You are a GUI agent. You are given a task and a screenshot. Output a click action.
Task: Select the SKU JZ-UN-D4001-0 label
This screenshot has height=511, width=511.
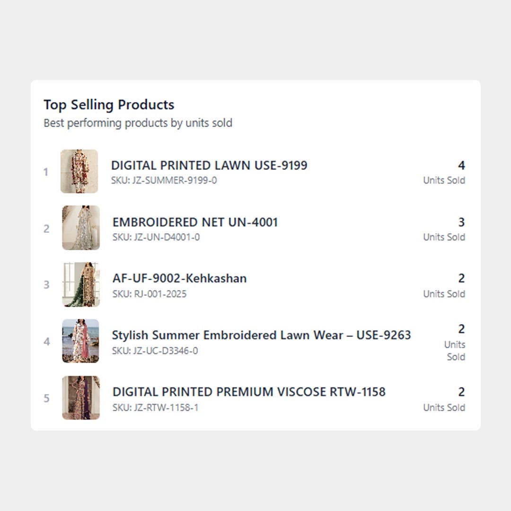[156, 237]
